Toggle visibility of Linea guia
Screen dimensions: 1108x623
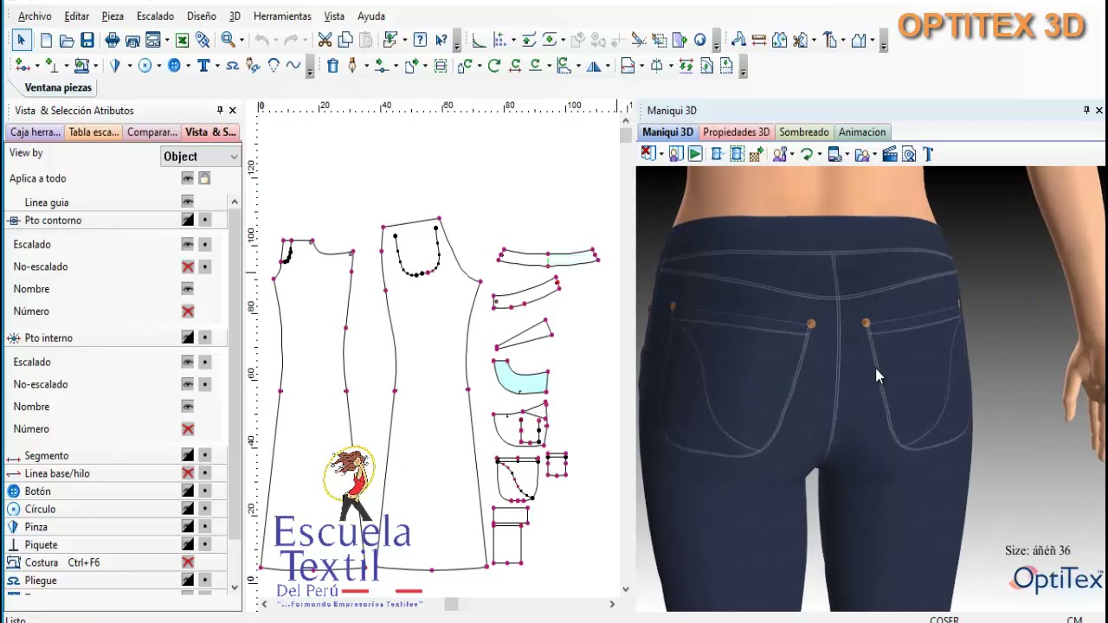click(187, 202)
